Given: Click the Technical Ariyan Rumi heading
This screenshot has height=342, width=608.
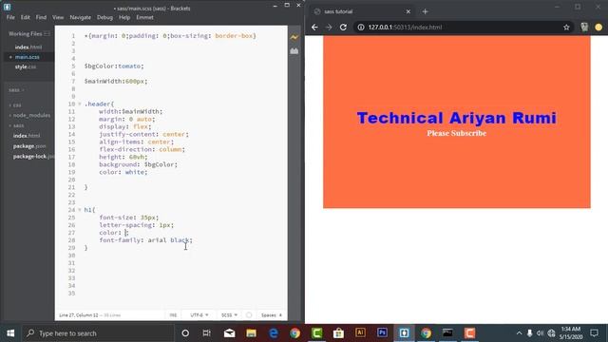Looking at the screenshot, I should [456, 118].
